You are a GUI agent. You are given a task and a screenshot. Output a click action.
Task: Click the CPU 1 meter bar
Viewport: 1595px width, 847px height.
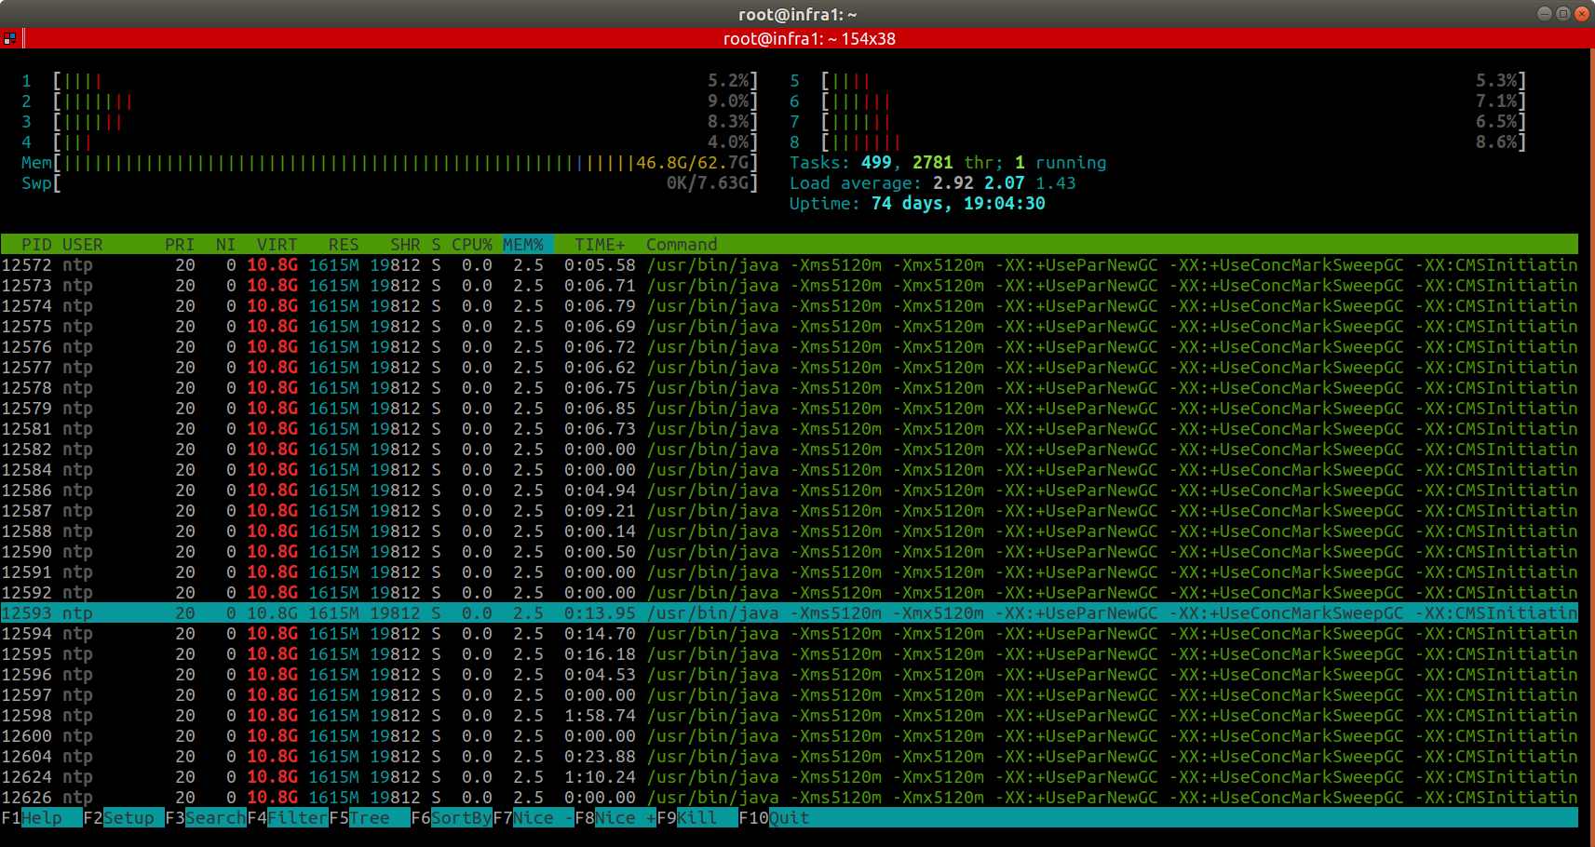(390, 81)
